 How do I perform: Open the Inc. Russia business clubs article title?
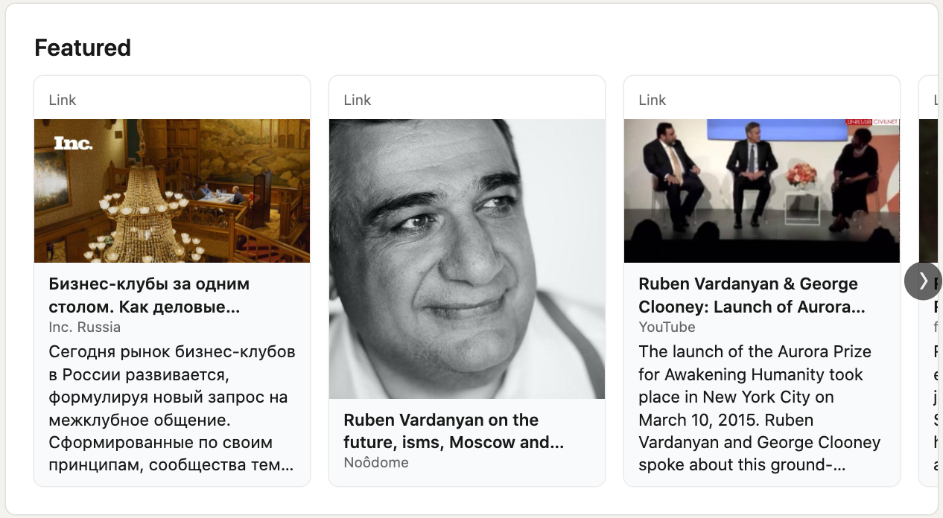[149, 295]
